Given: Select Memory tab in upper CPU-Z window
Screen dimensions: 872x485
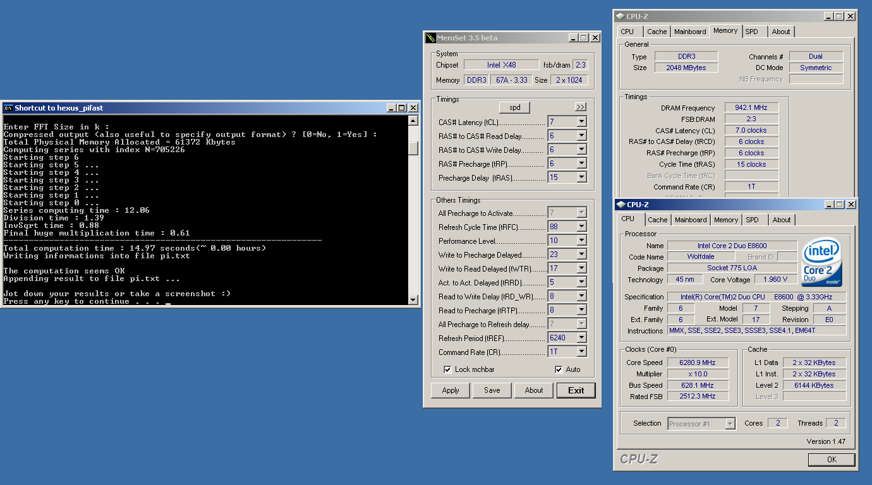Looking at the screenshot, I should tap(725, 30).
